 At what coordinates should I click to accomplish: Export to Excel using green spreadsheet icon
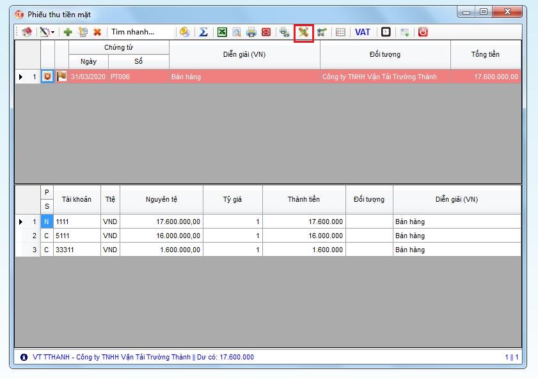pos(222,32)
